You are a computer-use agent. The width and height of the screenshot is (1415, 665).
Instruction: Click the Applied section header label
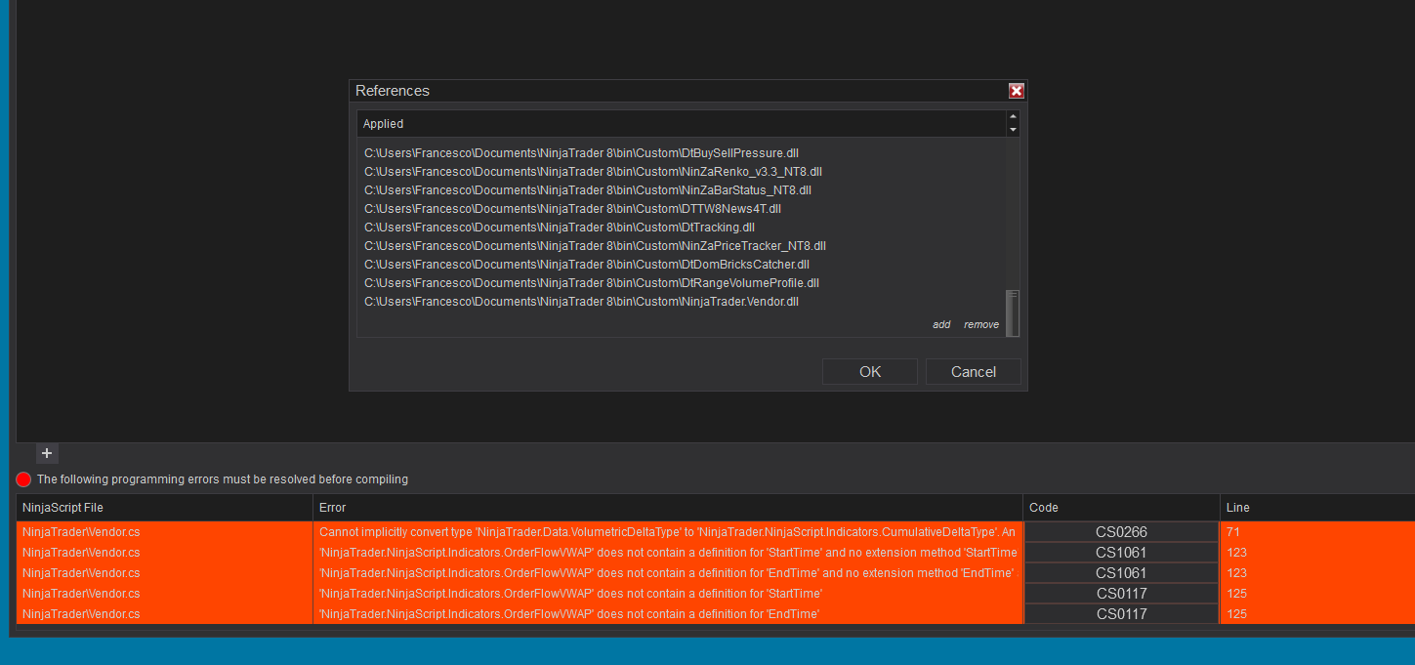click(383, 124)
